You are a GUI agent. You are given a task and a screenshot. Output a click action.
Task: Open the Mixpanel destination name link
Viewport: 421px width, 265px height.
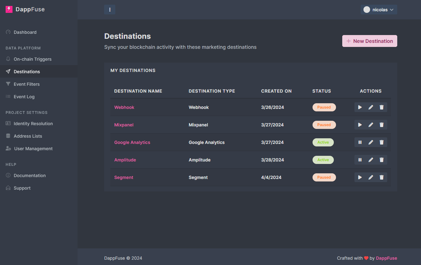124,125
